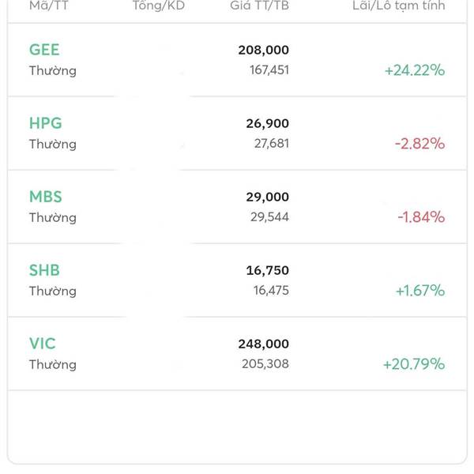
Task: Sort by the Mã/TT column header
Action: click(48, 6)
